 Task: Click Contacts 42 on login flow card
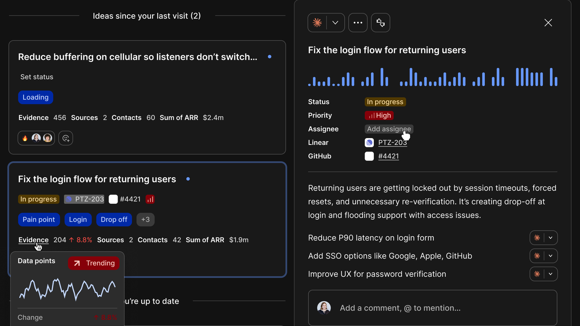(x=159, y=240)
